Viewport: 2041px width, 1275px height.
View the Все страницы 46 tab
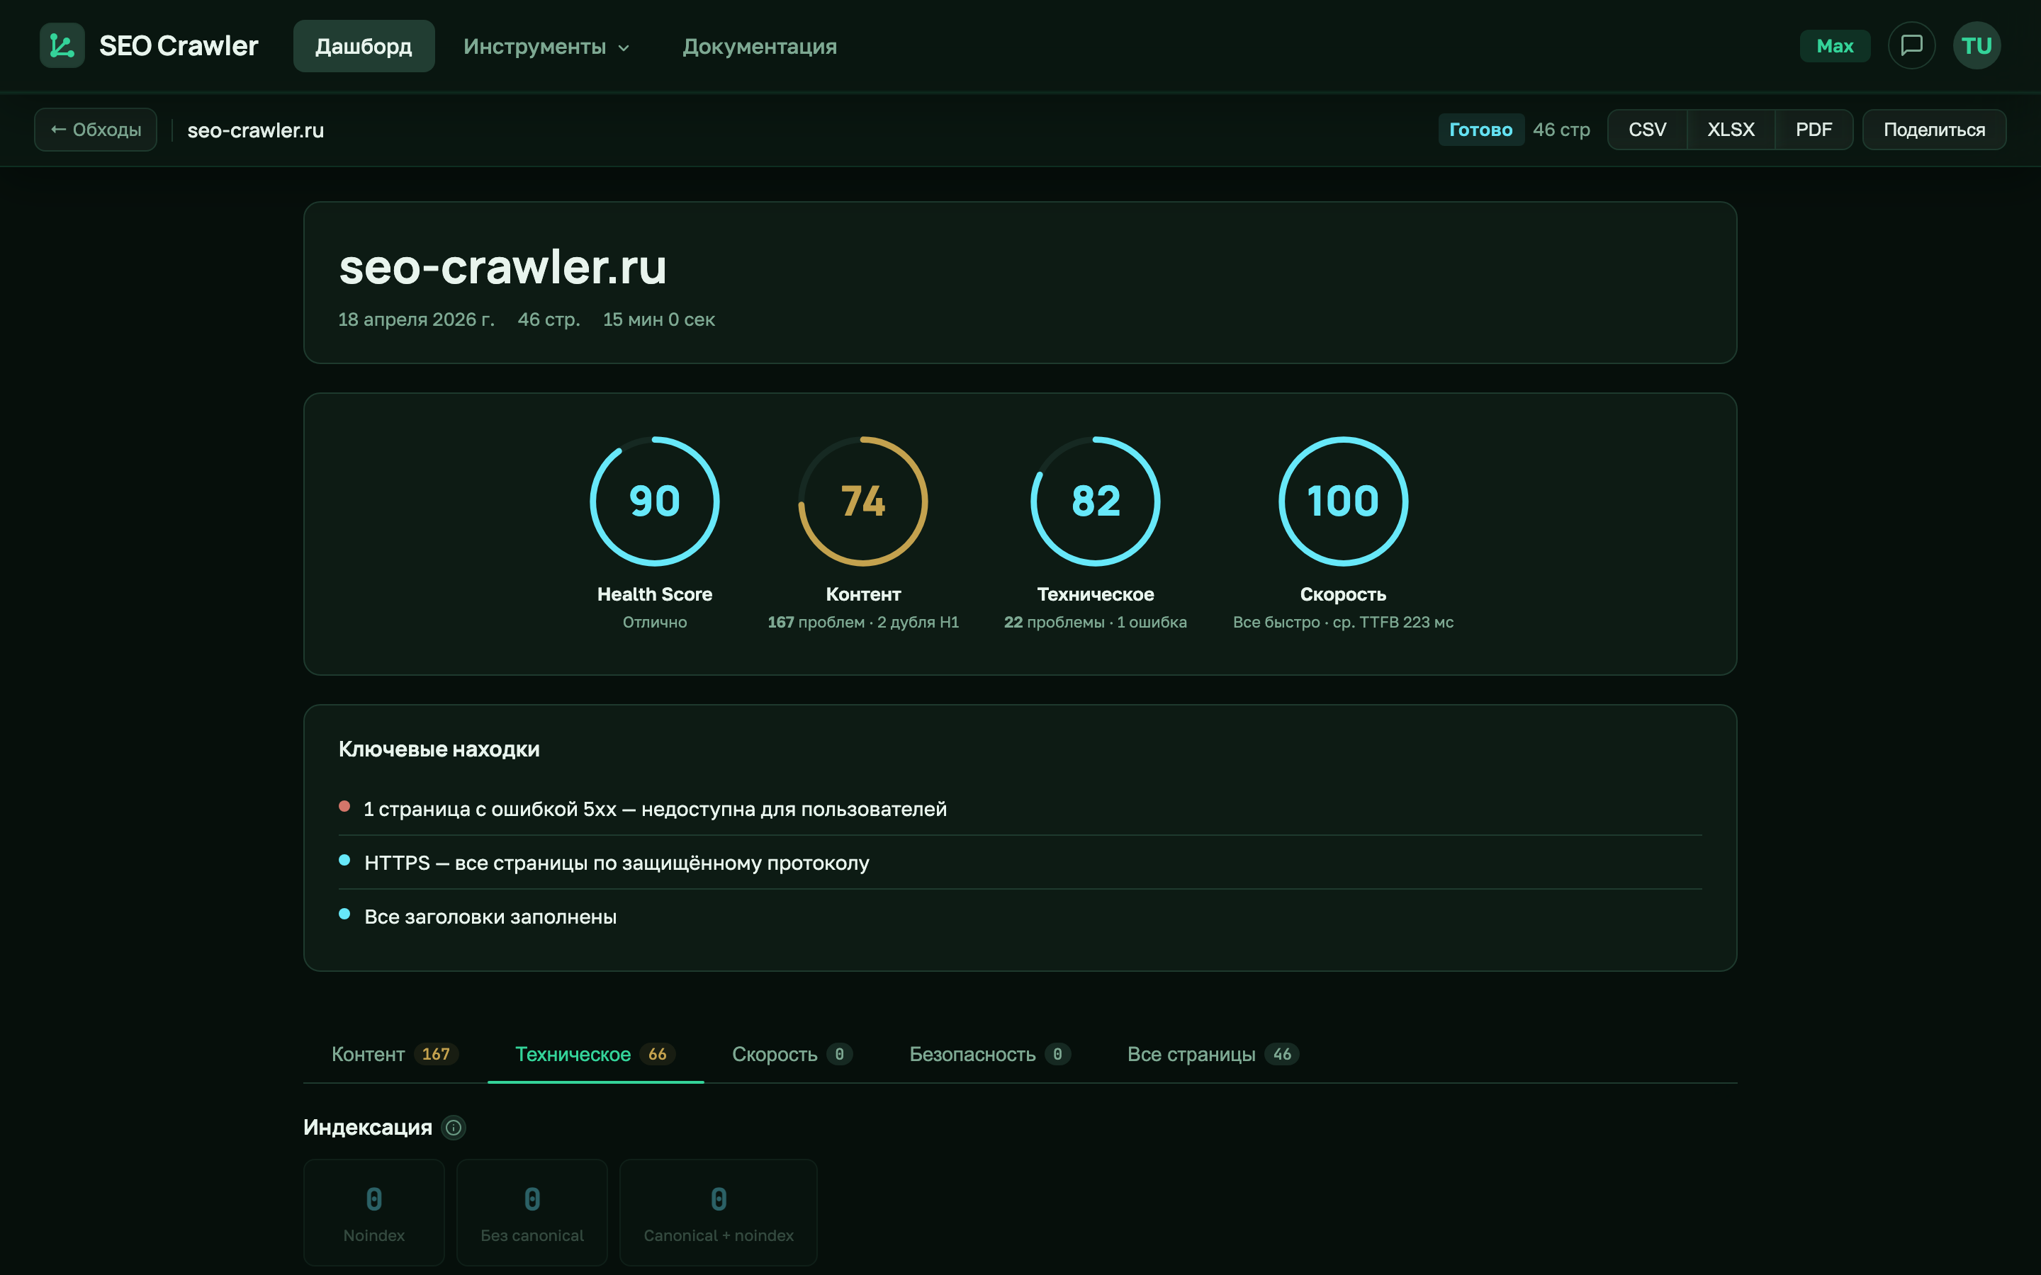pos(1213,1054)
